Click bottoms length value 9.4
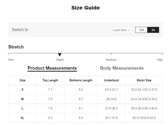168x125 pixels. point(81,118)
